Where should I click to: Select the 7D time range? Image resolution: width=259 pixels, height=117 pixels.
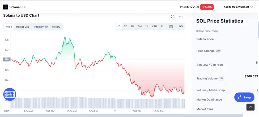(x=126, y=27)
